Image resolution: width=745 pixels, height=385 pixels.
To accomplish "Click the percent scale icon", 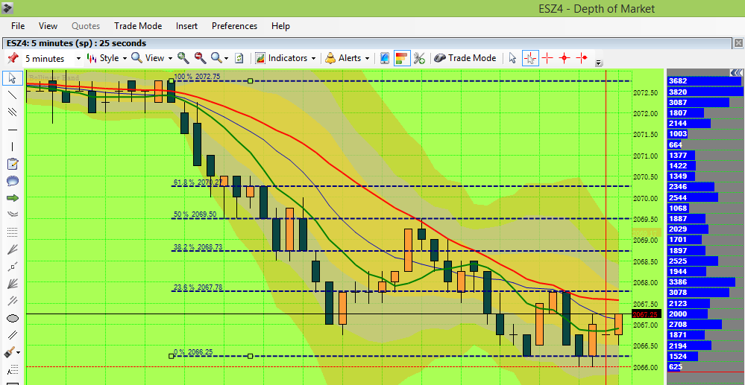I will pos(419,58).
